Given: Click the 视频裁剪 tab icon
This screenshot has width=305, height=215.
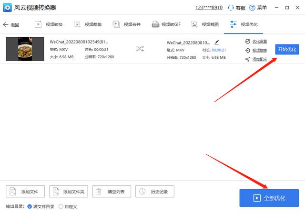Looking at the screenshot, I should [77, 24].
